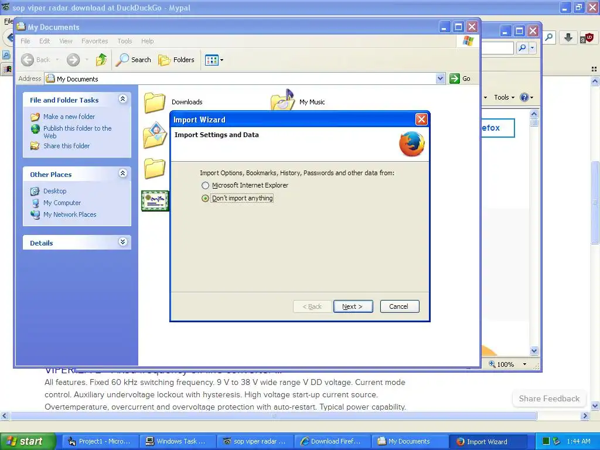This screenshot has width=600, height=450.
Task: Switch to sop viper radar taskbar item
Action: 254,441
